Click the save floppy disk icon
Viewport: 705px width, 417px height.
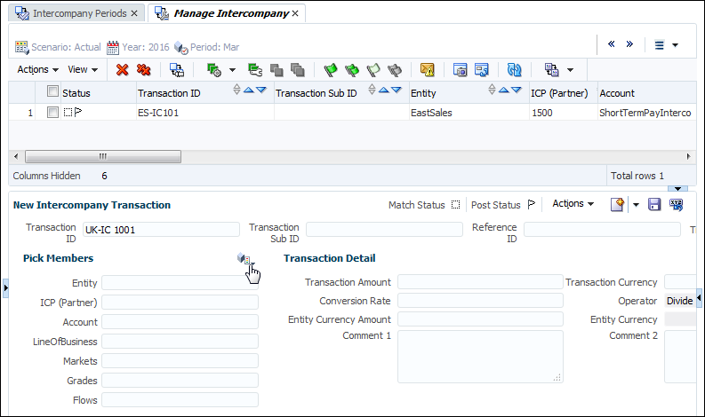(x=654, y=204)
